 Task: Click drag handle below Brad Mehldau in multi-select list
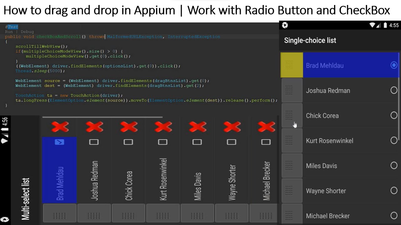[60, 213]
